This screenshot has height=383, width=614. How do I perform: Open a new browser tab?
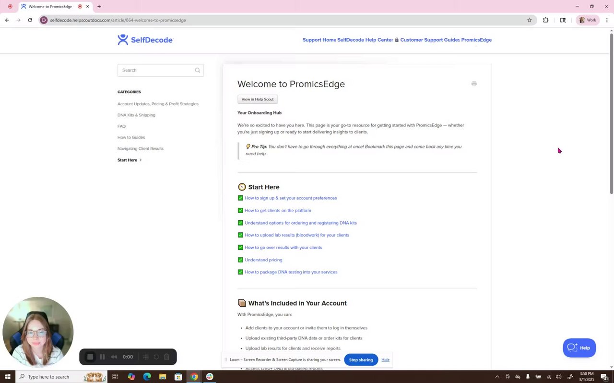(99, 7)
